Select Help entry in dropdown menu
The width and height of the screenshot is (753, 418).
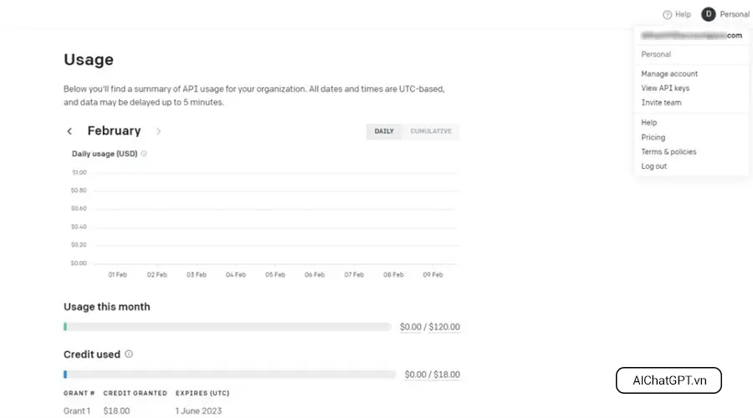pos(649,123)
